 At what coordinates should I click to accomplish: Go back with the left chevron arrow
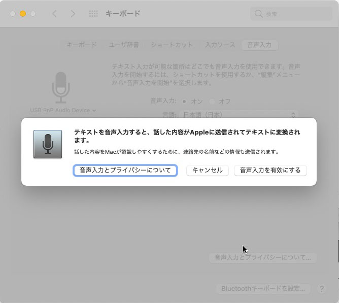[x=54, y=14]
